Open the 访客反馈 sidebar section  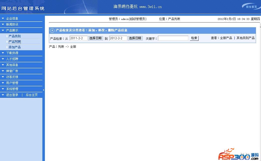pyautogui.click(x=12, y=77)
